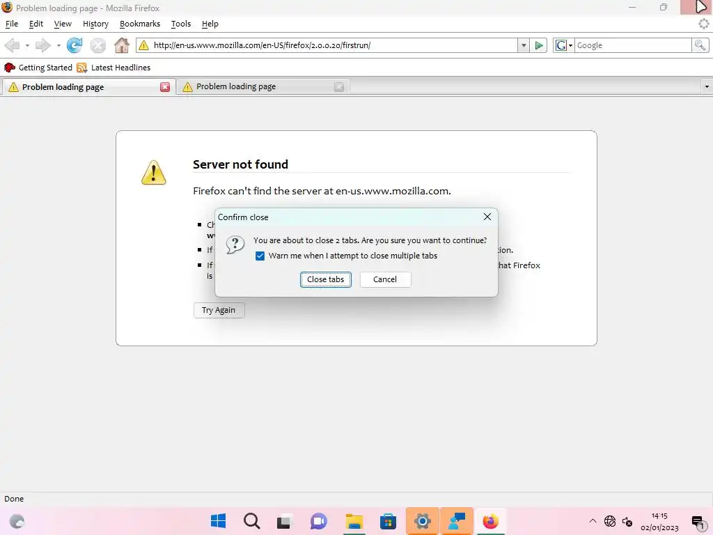Viewport: 713px width, 535px height.
Task: Open the Bookmarks menu
Action: click(139, 24)
